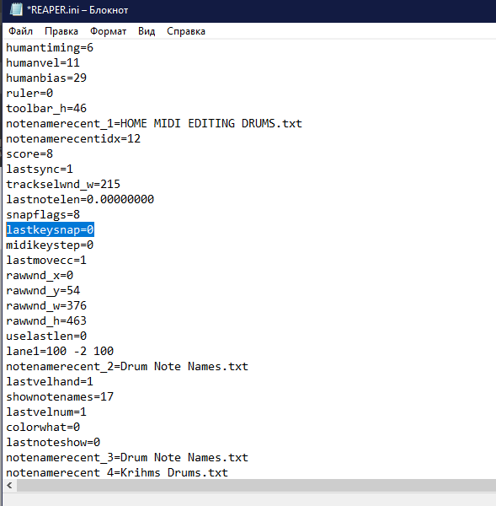Open the Файл menu
The image size is (496, 506).
(20, 31)
